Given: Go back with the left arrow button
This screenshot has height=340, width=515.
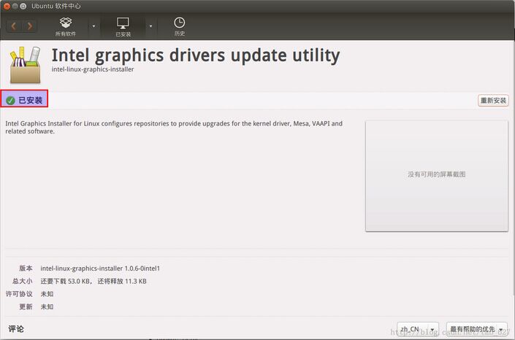Looking at the screenshot, I should [14, 26].
